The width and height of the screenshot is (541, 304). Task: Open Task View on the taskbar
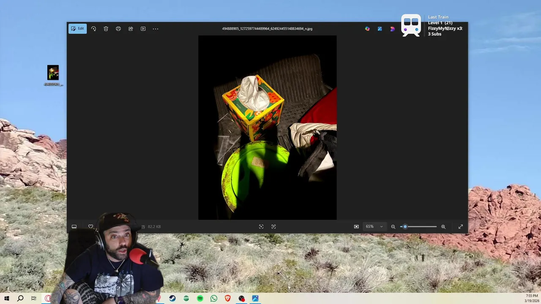coord(34,299)
